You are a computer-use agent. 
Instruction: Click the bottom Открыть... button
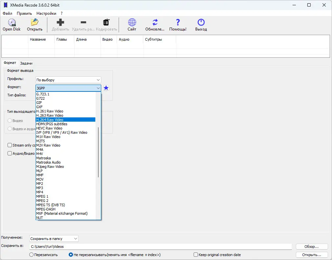tap(312, 255)
